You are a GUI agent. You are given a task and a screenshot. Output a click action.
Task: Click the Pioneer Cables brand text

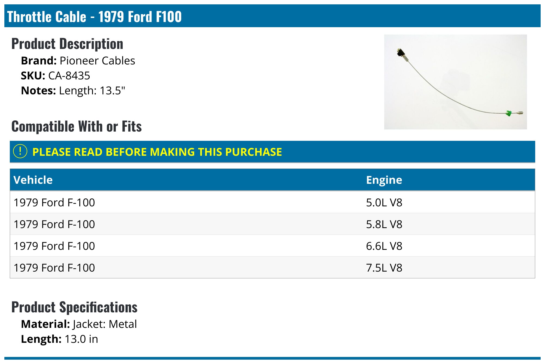tap(97, 61)
